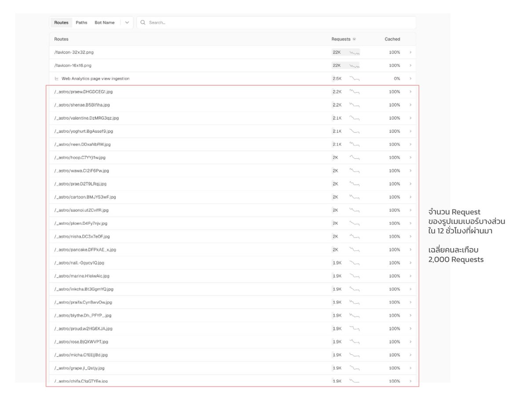Expand the praew.DHGDCEG1.jpg row chevron
This screenshot has width=528, height=396.
point(411,92)
